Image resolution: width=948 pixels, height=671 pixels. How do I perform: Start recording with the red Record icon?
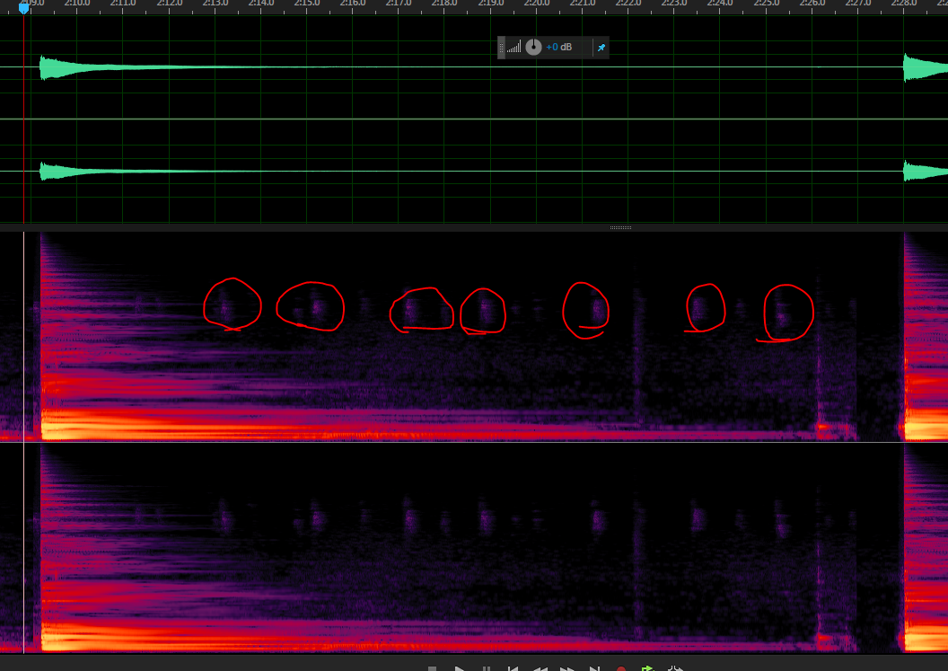(x=622, y=667)
